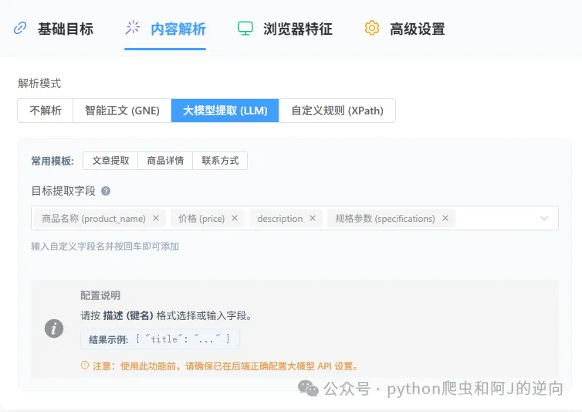Select 大模型提取 (LLM) parsing mode
582x412 pixels.
pos(225,111)
